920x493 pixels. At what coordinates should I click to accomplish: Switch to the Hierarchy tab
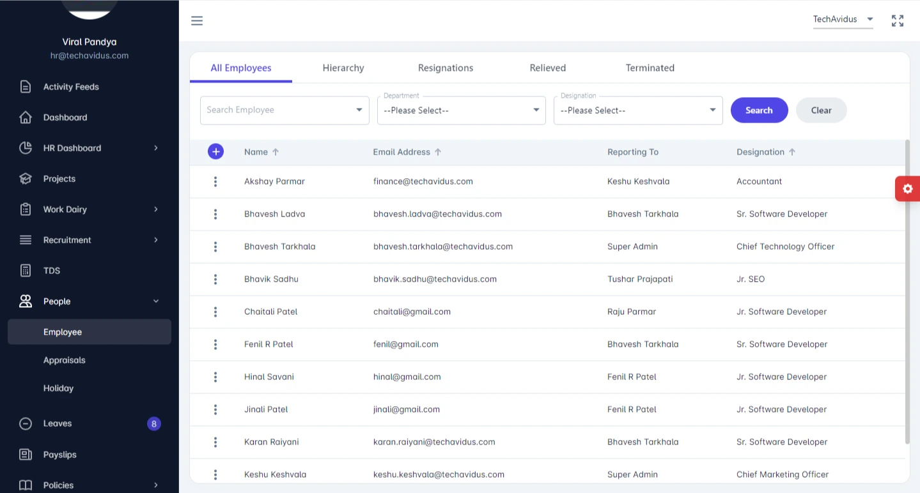tap(343, 68)
